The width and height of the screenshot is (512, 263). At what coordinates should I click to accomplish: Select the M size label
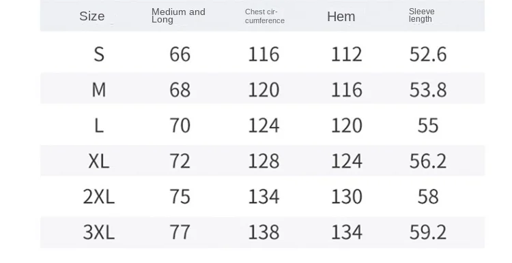[99, 90]
